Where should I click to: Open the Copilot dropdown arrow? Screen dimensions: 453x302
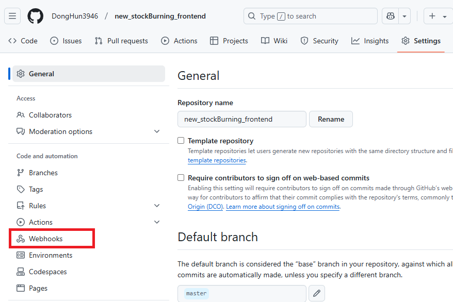pos(405,16)
